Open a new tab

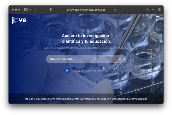pyautogui.click(x=153, y=9)
